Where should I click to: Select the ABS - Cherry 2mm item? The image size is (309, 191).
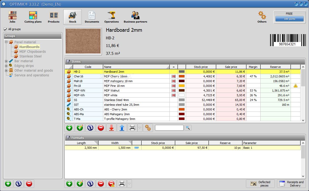click(183, 109)
